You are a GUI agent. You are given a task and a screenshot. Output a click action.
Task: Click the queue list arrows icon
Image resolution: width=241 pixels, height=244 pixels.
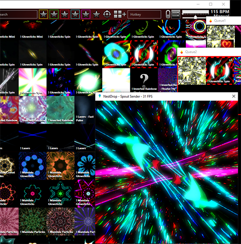(x=176, y=14)
